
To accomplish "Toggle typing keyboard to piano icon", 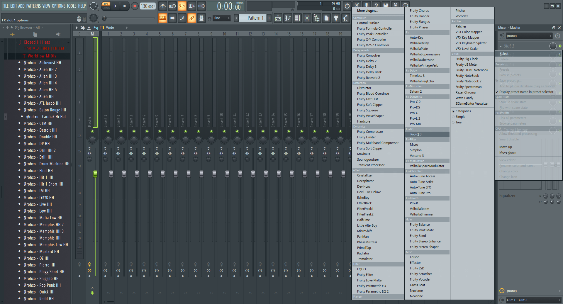I will point(163,18).
